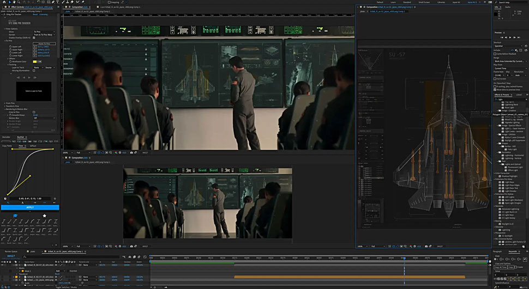529x289 pixels.
Task: Click the star favorites icon in Flow panel
Action: click(45, 216)
